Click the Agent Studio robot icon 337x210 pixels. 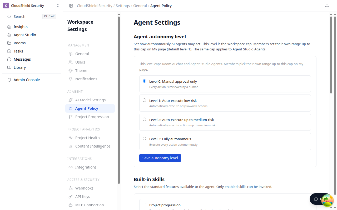click(x=9, y=35)
